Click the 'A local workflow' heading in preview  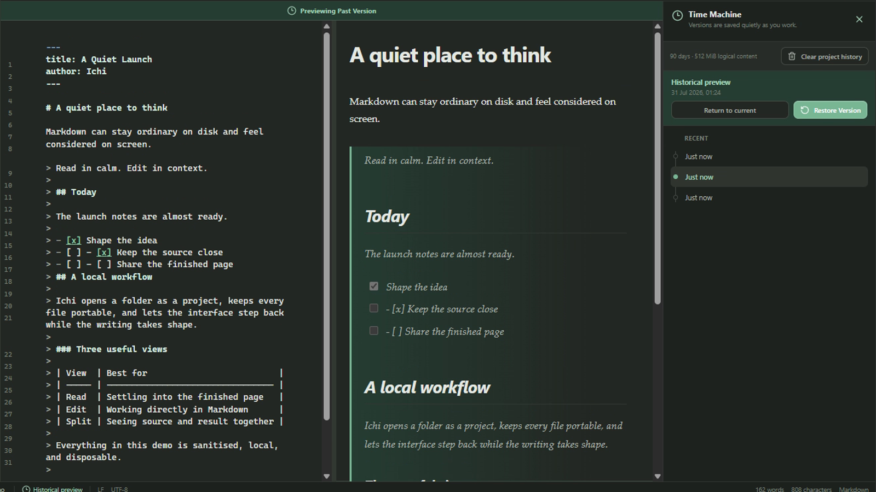point(427,388)
